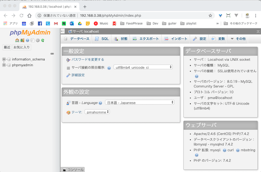The image size is (261, 172).
Task: Expand information_schema database tree node
Action: (4, 59)
